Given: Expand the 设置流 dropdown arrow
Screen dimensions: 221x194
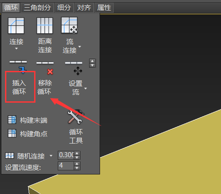Looking at the screenshot, I should tap(85, 89).
